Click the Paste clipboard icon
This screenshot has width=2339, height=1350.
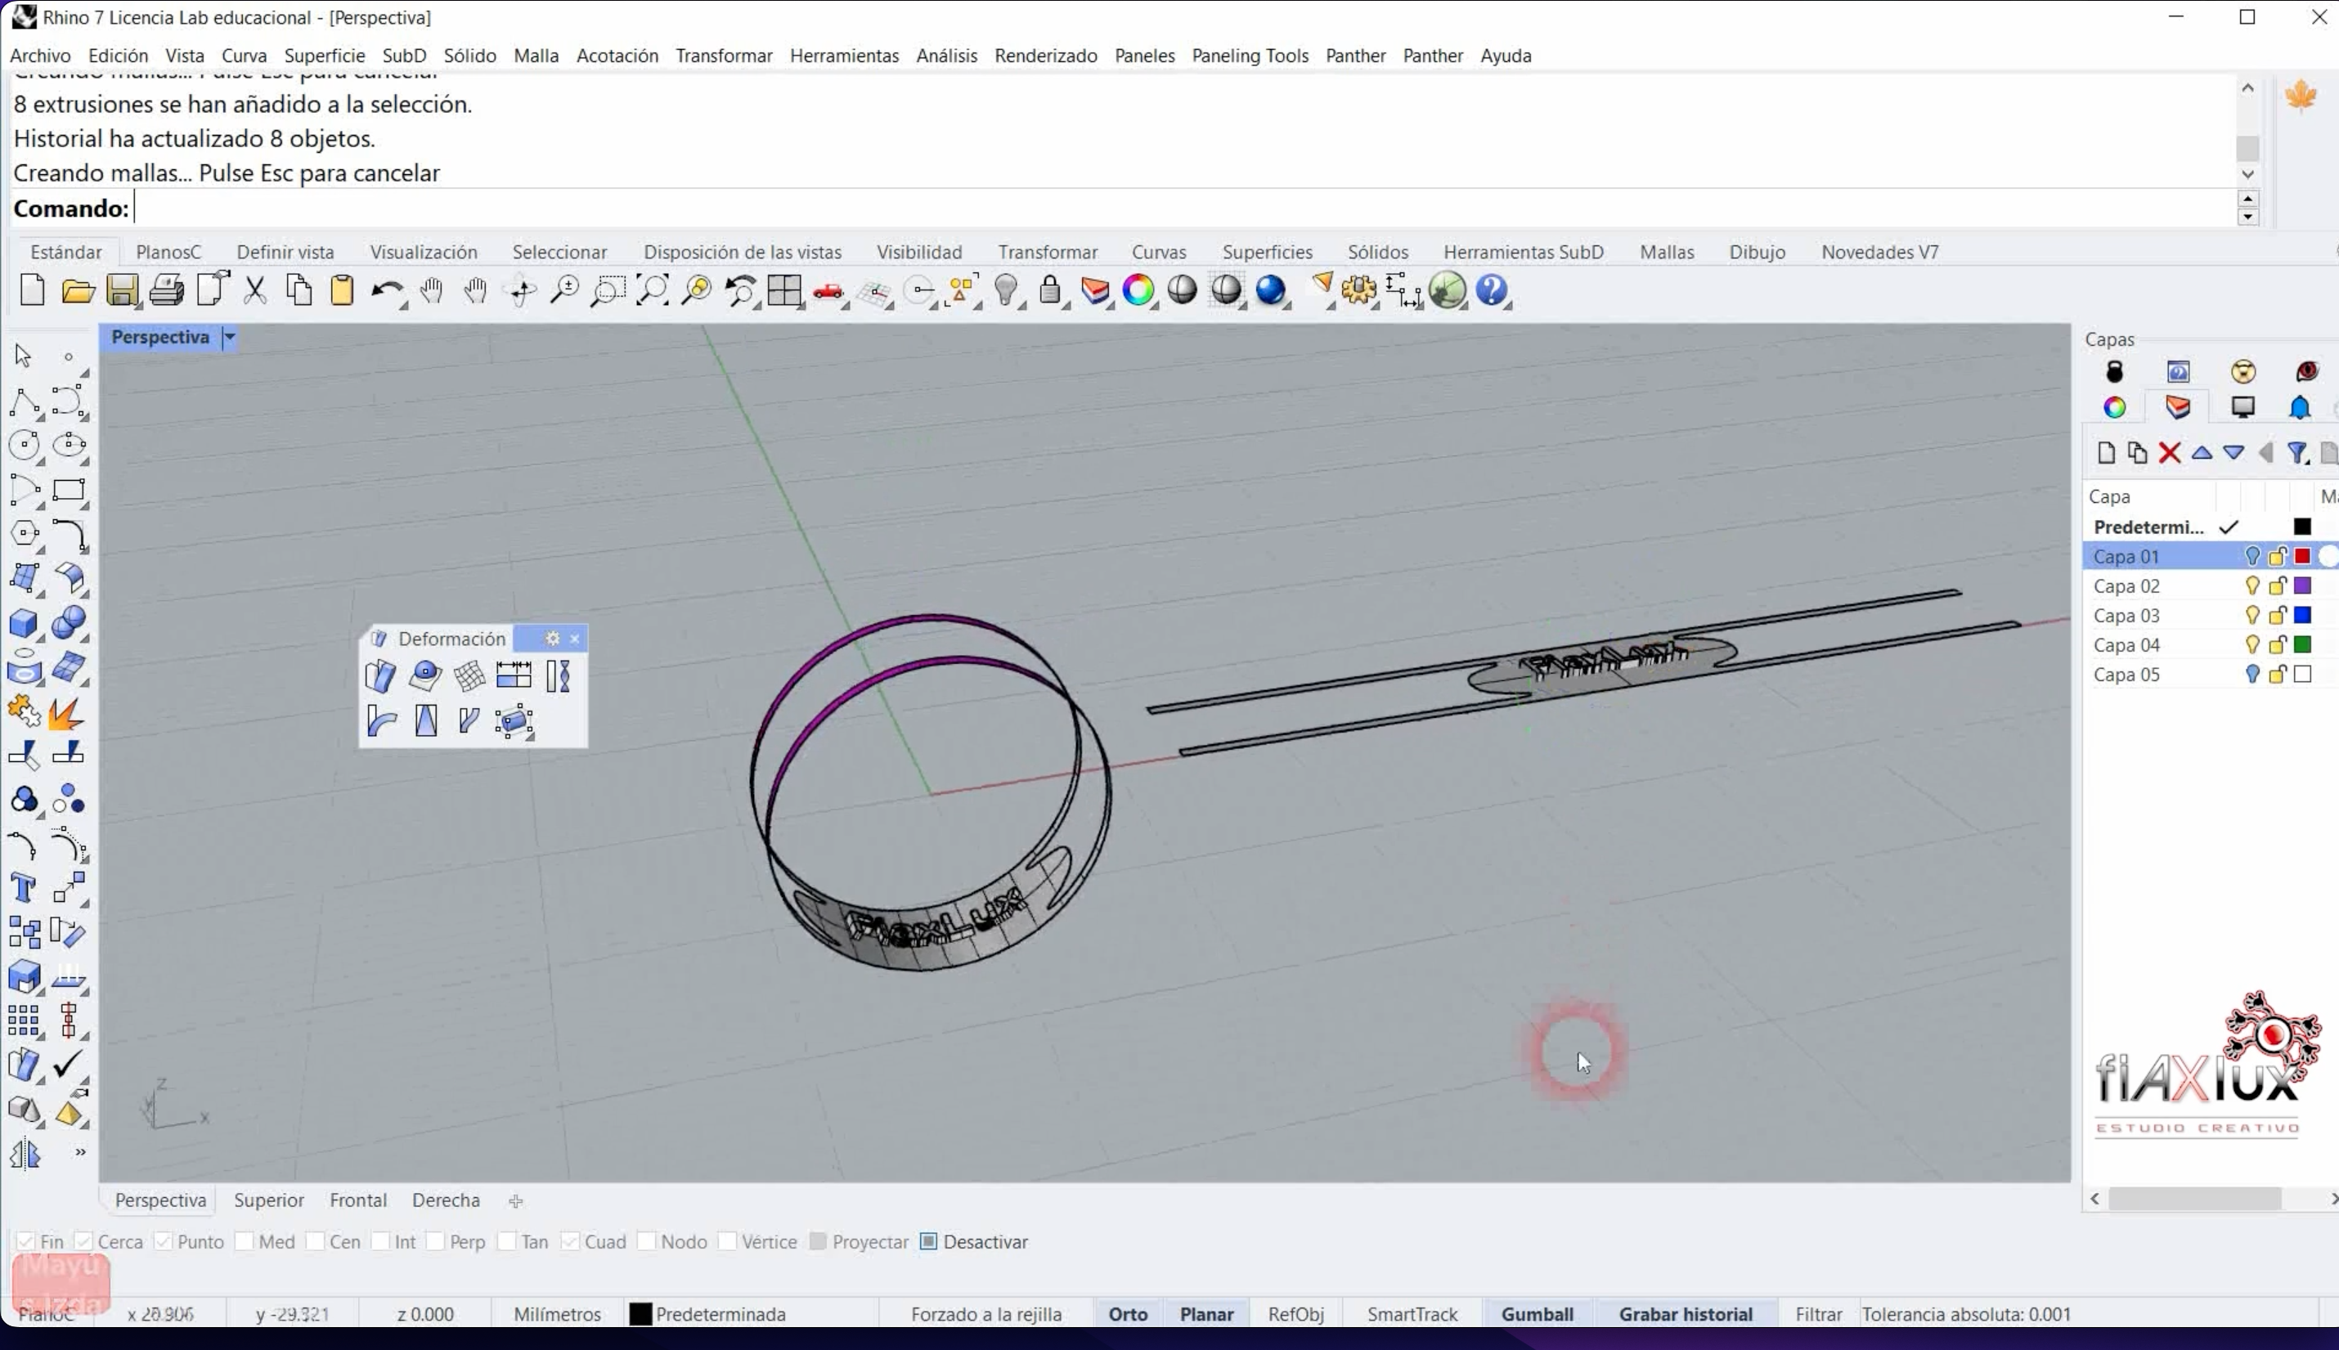pyautogui.click(x=342, y=291)
